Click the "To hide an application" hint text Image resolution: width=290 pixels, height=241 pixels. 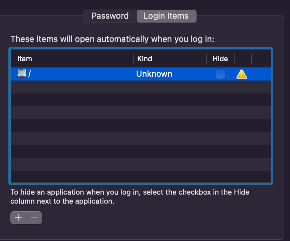[x=130, y=197]
